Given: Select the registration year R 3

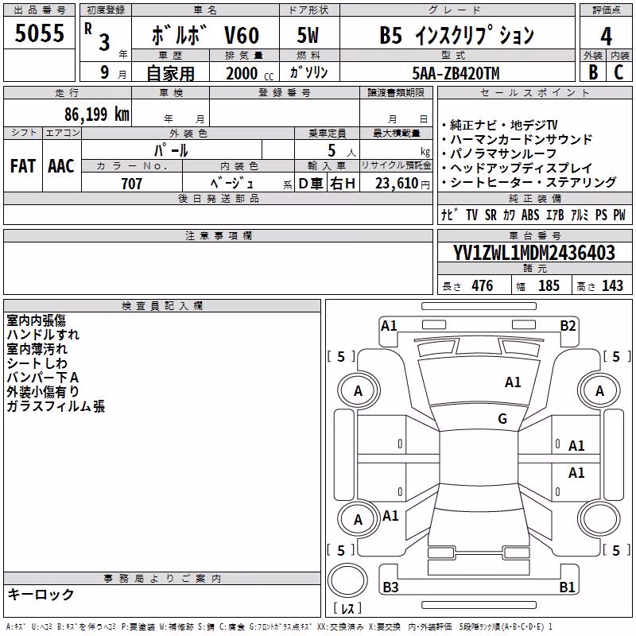Looking at the screenshot, I should (x=97, y=37).
